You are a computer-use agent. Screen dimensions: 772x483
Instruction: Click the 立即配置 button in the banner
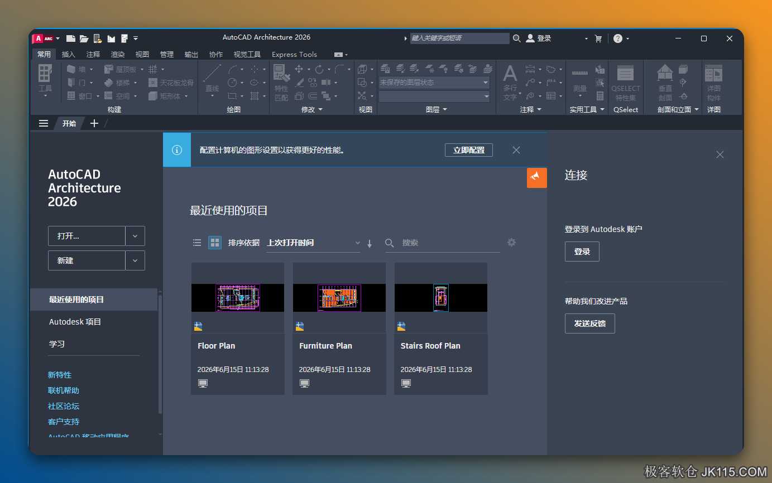(x=469, y=150)
